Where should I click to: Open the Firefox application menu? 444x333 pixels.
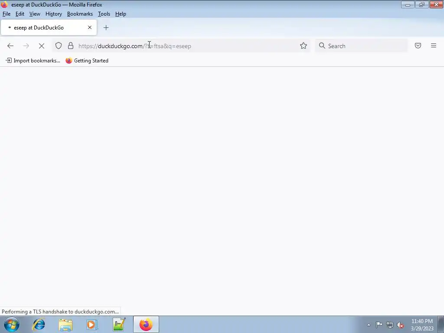pos(434,46)
